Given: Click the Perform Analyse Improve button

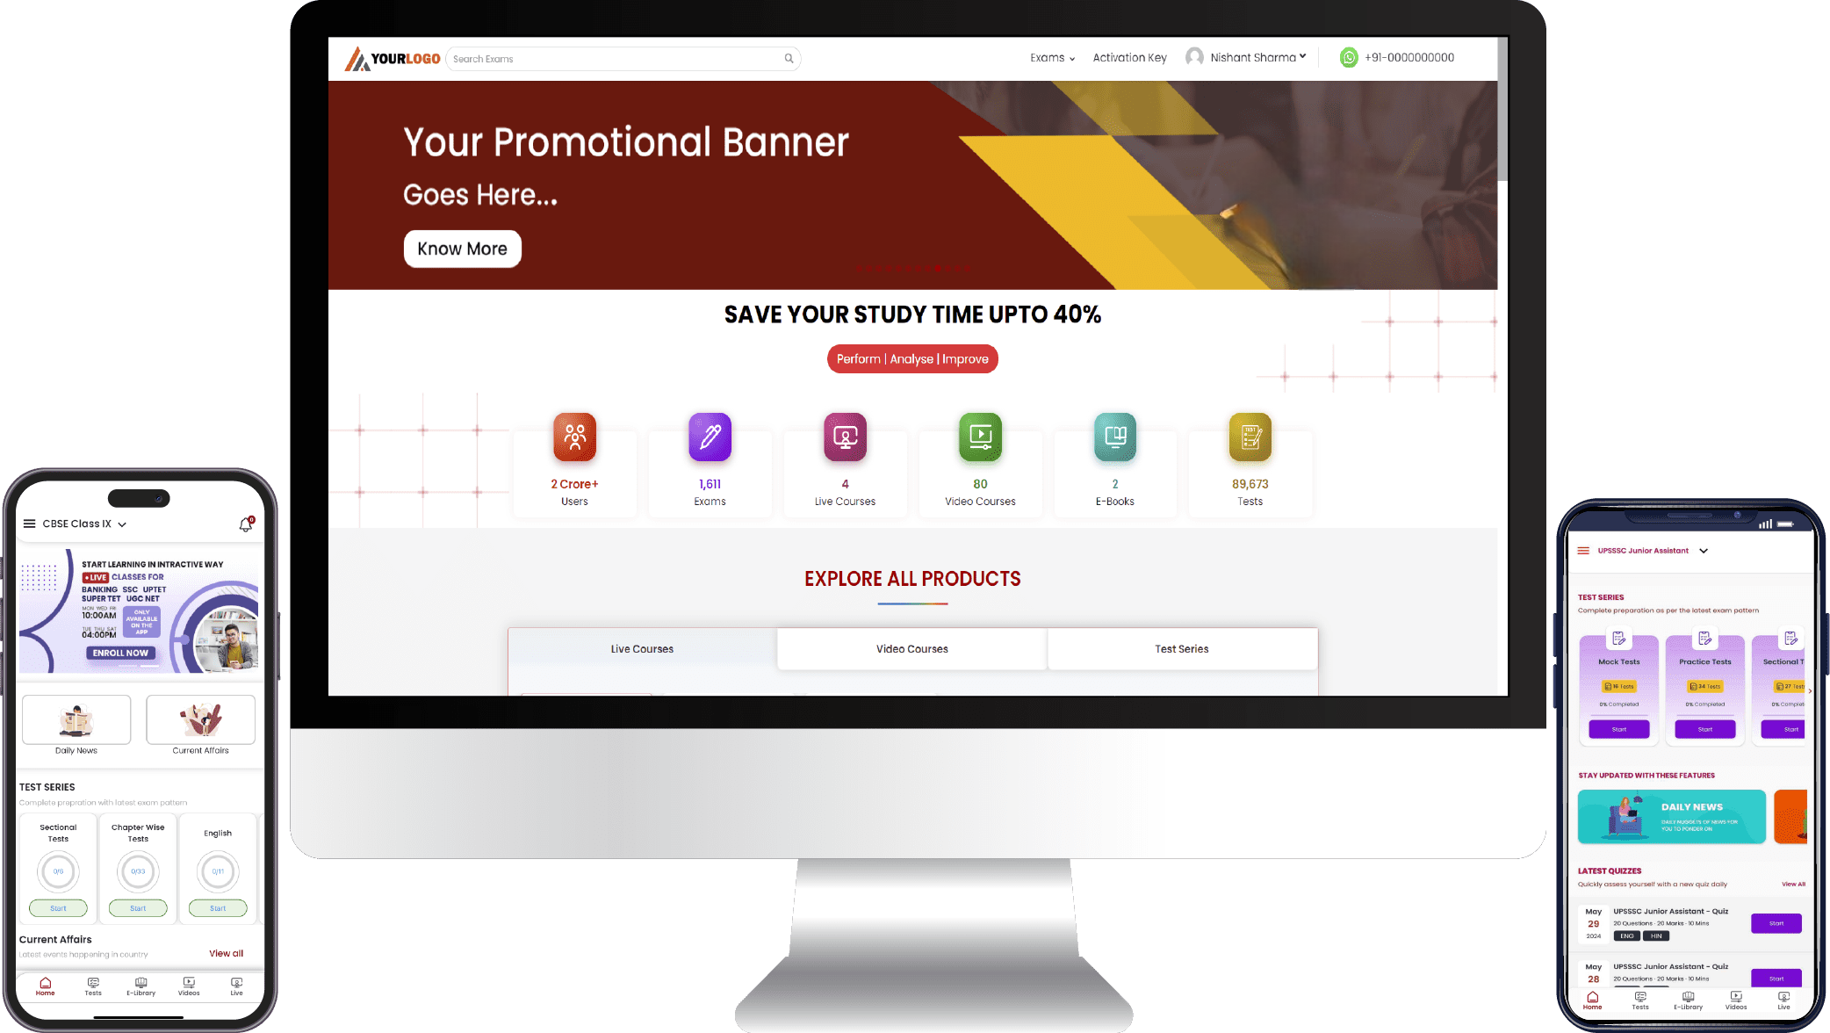Looking at the screenshot, I should [912, 358].
